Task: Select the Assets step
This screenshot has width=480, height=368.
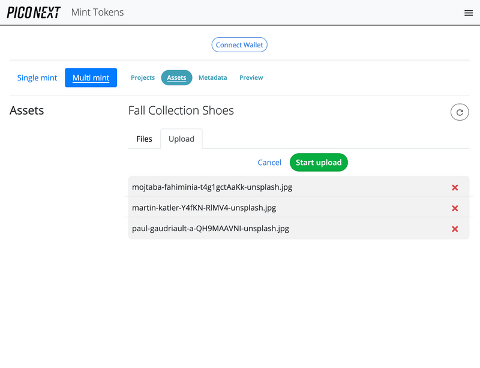Action: pos(176,78)
